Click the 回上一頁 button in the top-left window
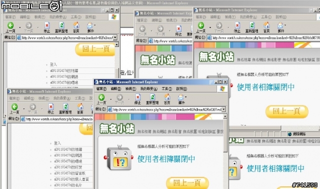 pyautogui.click(x=95, y=49)
